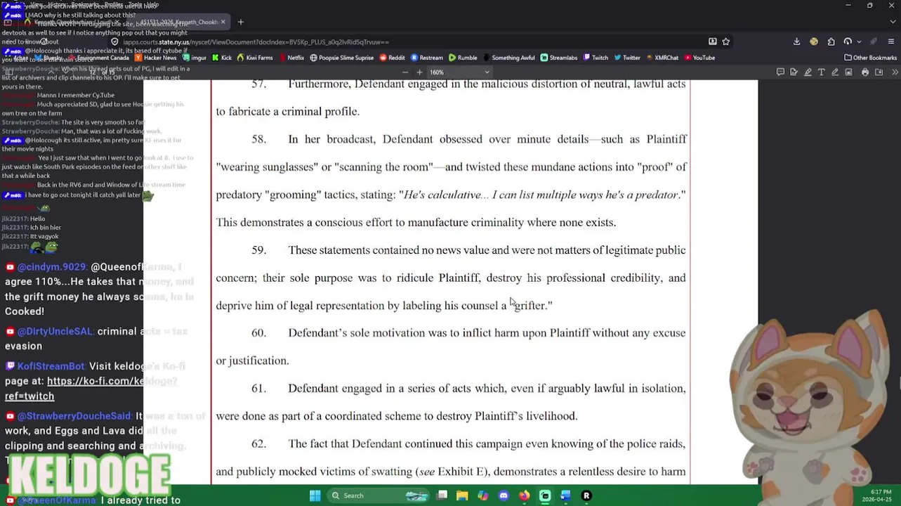Screen dimensions: 901x506
Task: Open Word from the taskbar
Action: (x=565, y=496)
